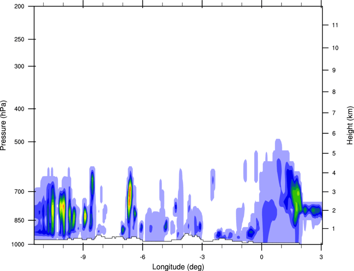Pick the 11 km height label
Image resolution: width=354 pixels, height=271 pixels.
click(x=335, y=25)
